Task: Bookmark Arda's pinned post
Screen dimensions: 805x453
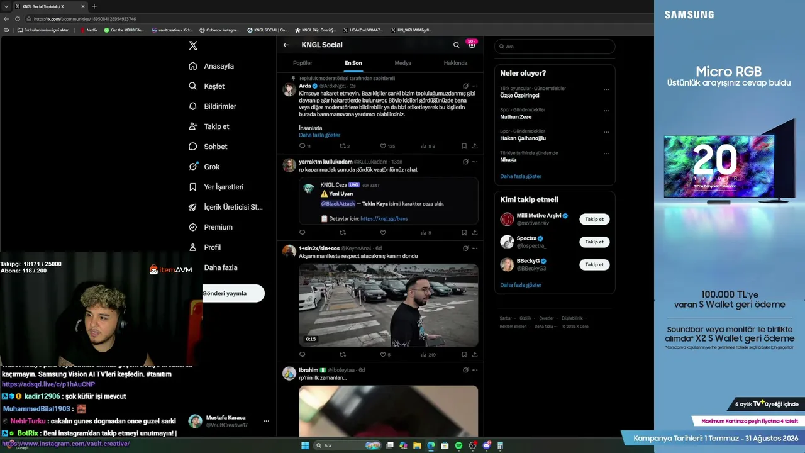Action: click(464, 146)
